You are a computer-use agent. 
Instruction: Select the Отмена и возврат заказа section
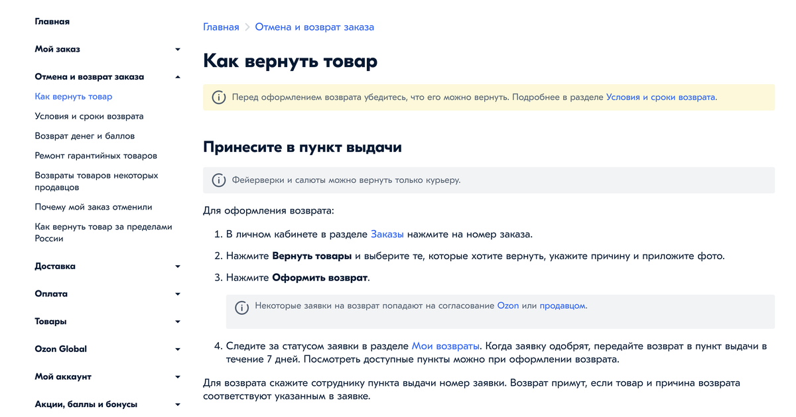(x=90, y=77)
